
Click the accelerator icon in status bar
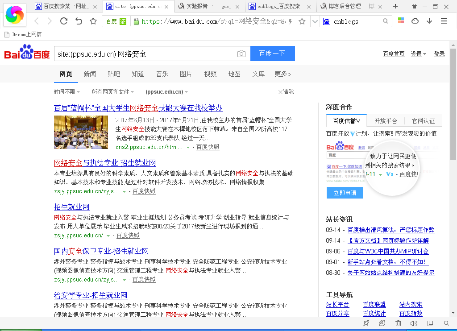click(382, 323)
